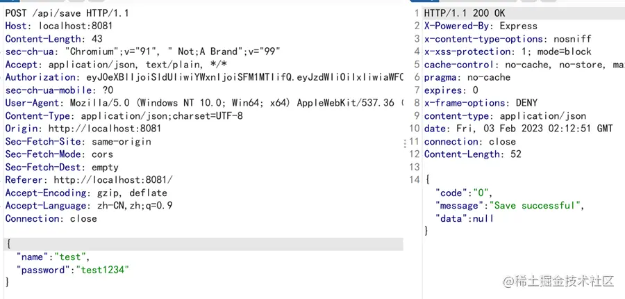Click the request Content-Type header line
Viewport: 625px width, 299px height.
click(124, 115)
